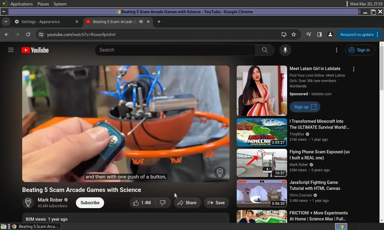Viewport: 384px width, 230px height.
Task: Click show desktop icon in bottom panel
Action: [x=3, y=226]
